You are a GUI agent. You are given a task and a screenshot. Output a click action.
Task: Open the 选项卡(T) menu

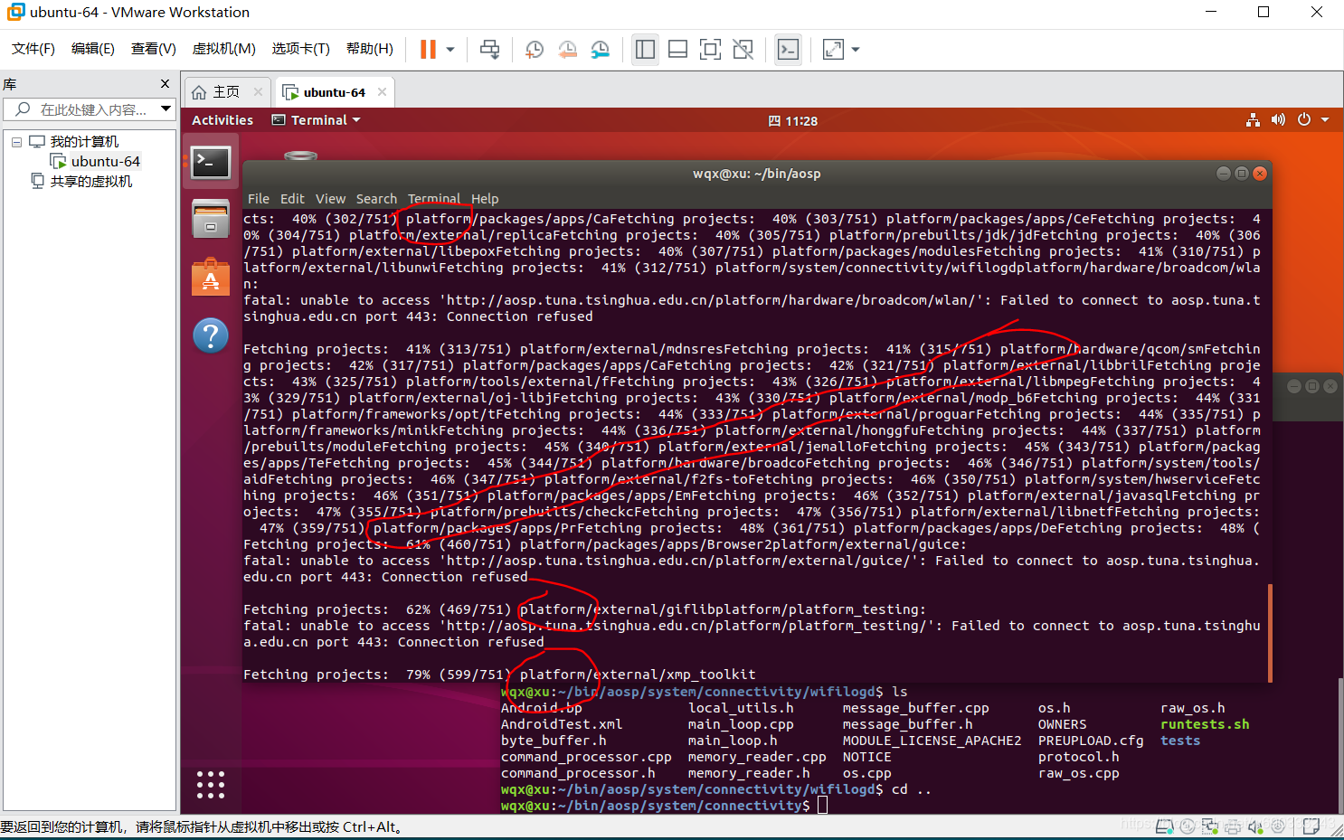(x=301, y=49)
